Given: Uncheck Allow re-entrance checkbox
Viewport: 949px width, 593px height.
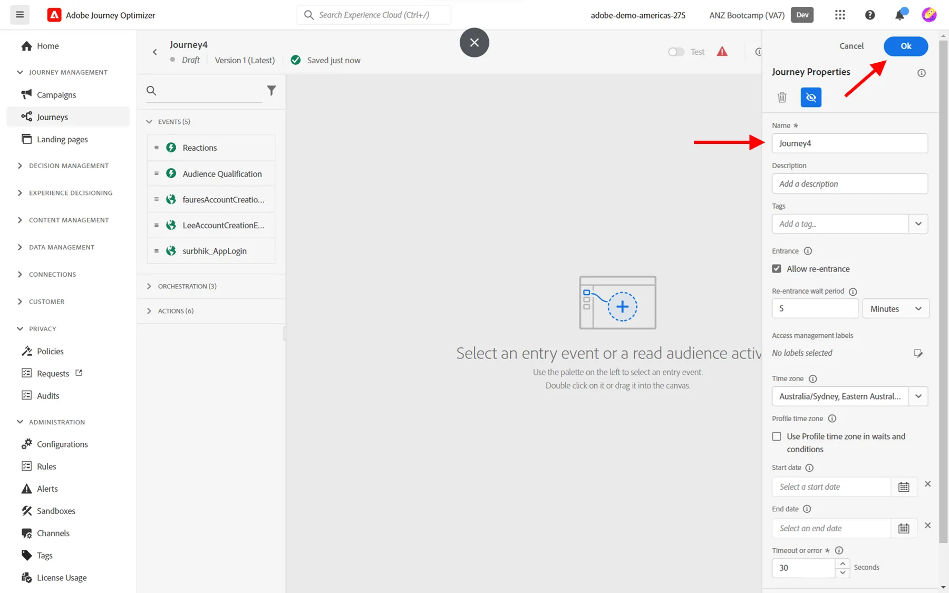Looking at the screenshot, I should pyautogui.click(x=777, y=269).
